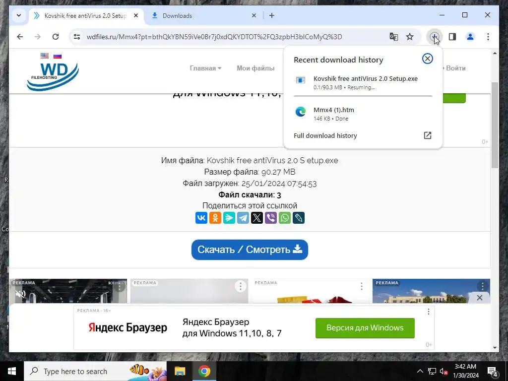Close the Kovshik free antiVirus tab
The width and height of the screenshot is (508, 381).
(136, 15)
